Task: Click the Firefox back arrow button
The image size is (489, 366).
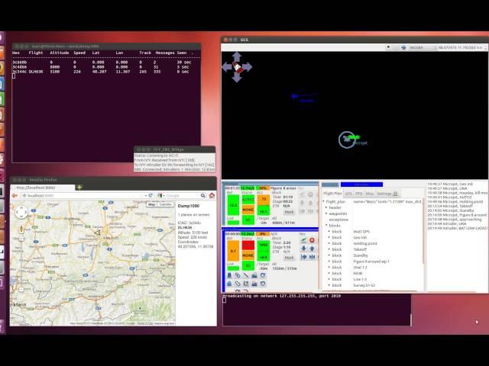Action: click(16, 196)
